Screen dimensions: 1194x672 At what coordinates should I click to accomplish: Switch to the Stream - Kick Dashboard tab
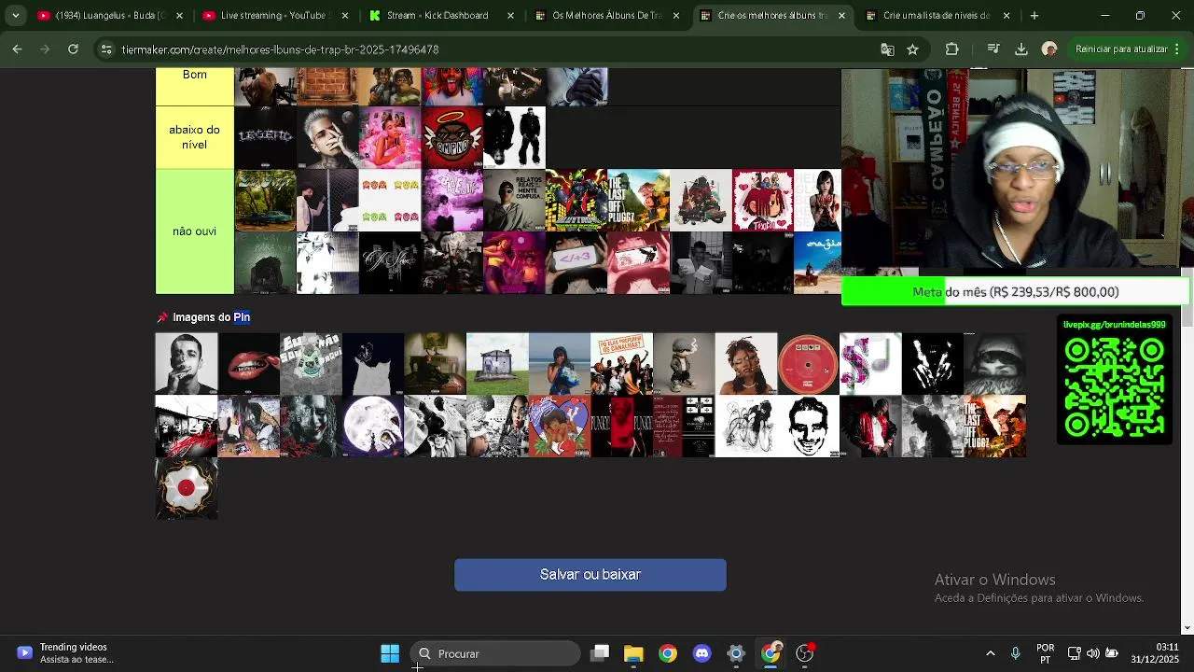tap(441, 15)
